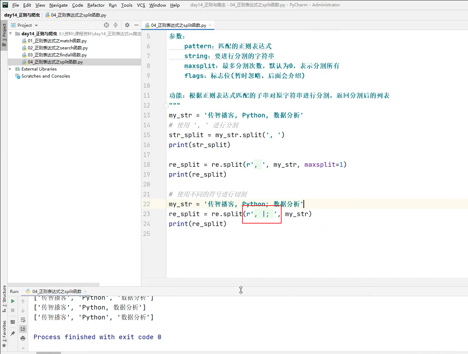Screen dimensions: 468x354
Task: Toggle the Z: Structure tool window strip
Action: point(4,299)
